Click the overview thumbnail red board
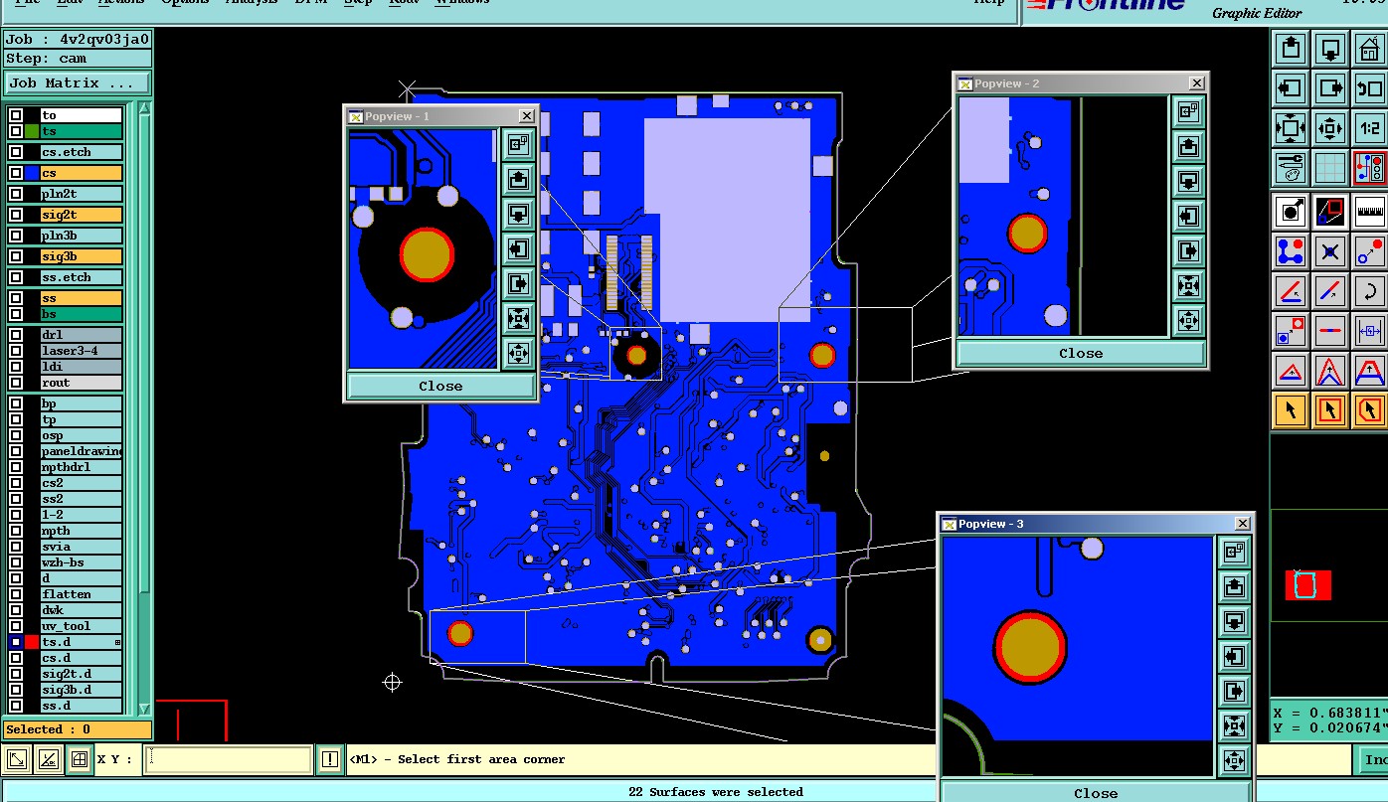Screen dimensions: 1388x802 [1307, 584]
